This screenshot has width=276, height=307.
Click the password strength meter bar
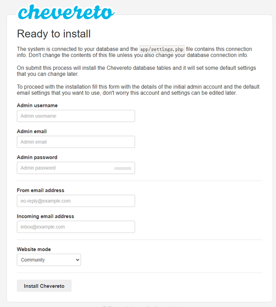(x=123, y=169)
